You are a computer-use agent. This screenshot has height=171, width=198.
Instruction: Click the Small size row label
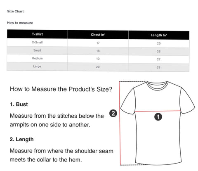(37, 50)
